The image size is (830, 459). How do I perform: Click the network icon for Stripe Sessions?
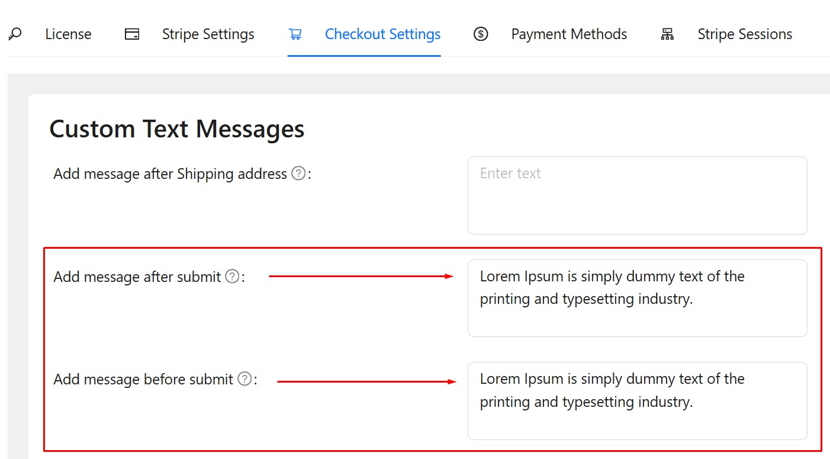click(x=667, y=34)
